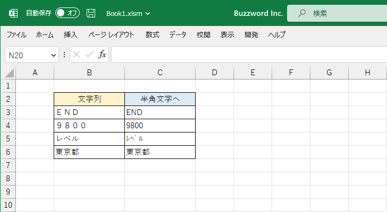Select the 表示 tab
This screenshot has width=387, height=212.
click(228, 34)
